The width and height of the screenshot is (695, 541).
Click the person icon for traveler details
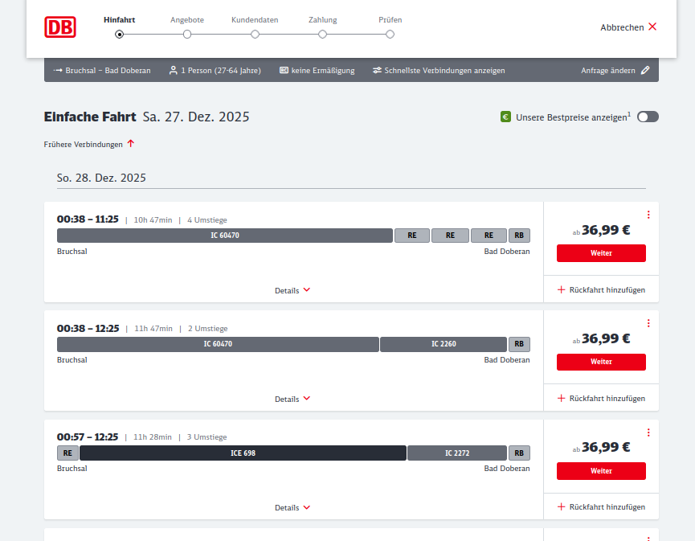coord(173,71)
